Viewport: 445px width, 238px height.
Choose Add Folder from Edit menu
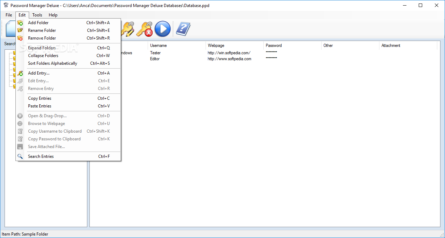click(68, 23)
